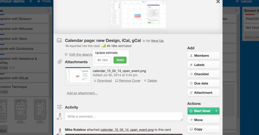Open the Labels button
Screen dimensions: 259x135
pos(204,65)
